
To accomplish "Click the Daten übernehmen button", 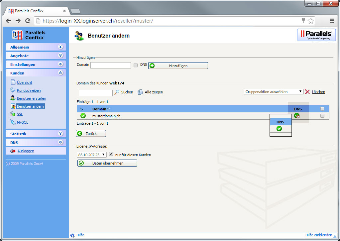I will click(x=107, y=163).
